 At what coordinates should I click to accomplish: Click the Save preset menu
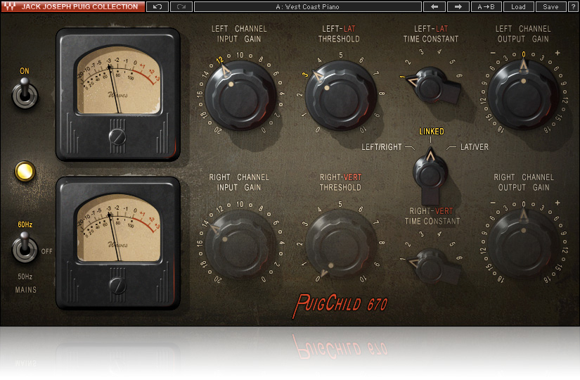[550, 7]
